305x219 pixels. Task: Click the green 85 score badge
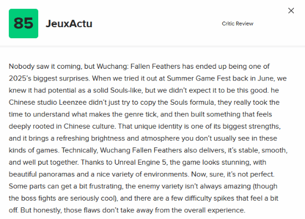tap(23, 23)
